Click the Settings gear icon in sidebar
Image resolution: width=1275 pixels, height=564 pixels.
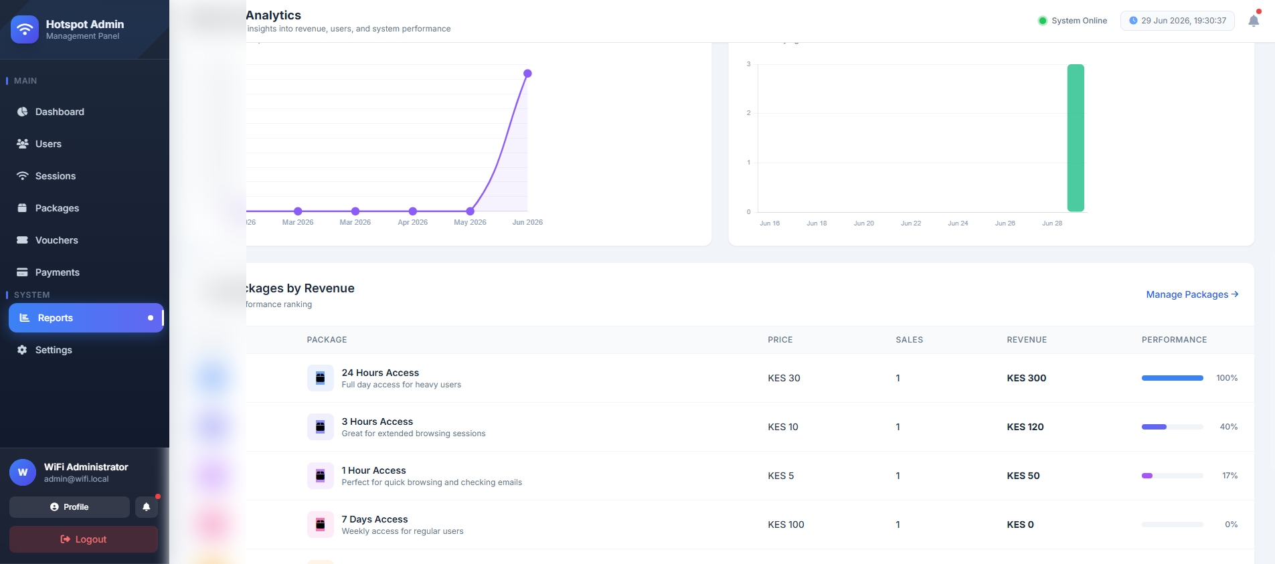point(22,350)
